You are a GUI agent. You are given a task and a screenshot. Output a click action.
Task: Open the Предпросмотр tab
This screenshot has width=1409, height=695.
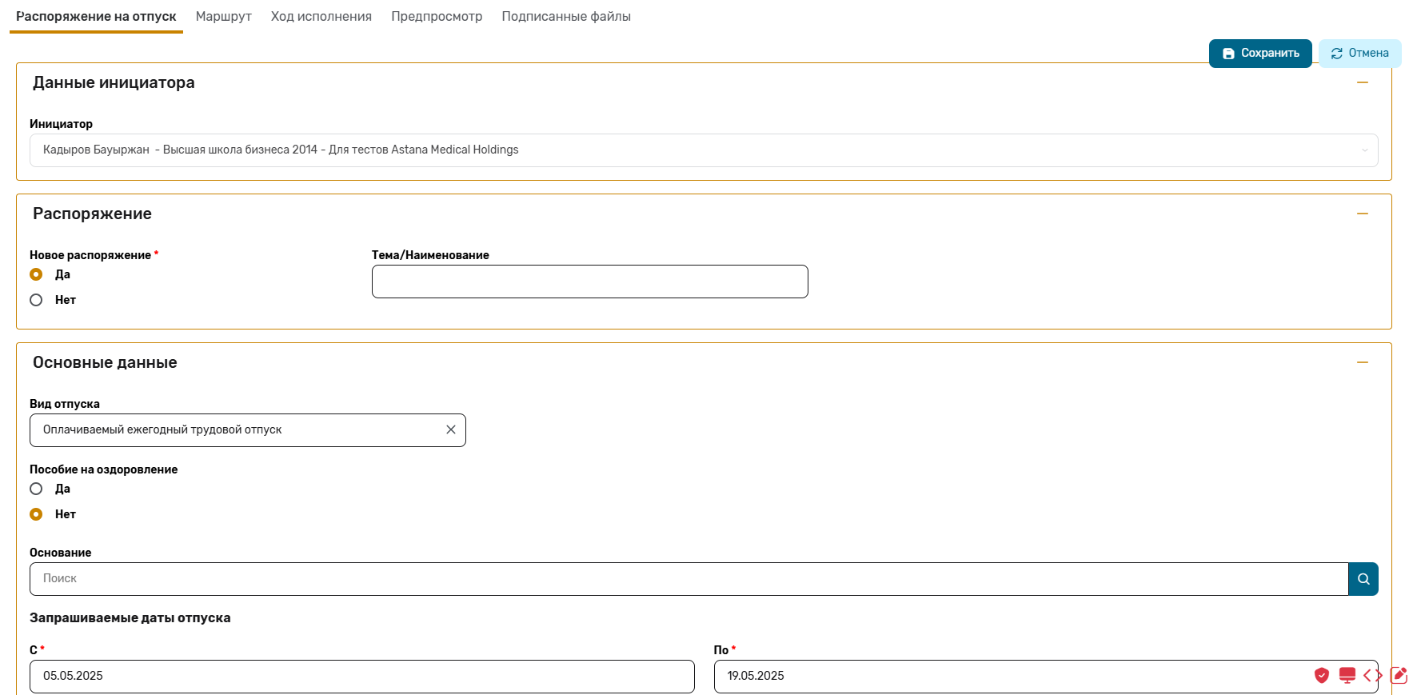click(x=437, y=17)
